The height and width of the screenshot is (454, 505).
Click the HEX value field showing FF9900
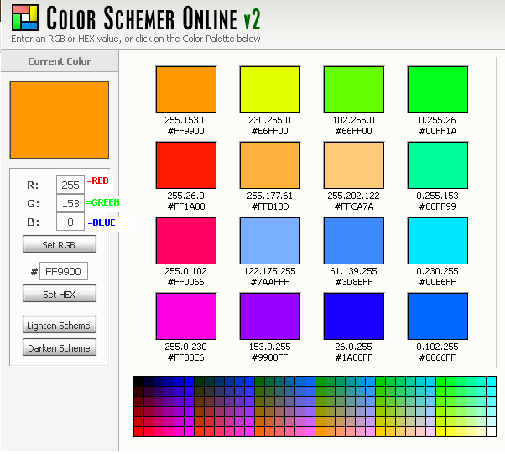click(x=64, y=271)
